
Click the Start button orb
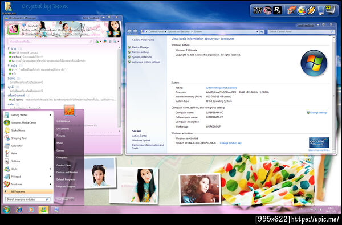[6, 210]
